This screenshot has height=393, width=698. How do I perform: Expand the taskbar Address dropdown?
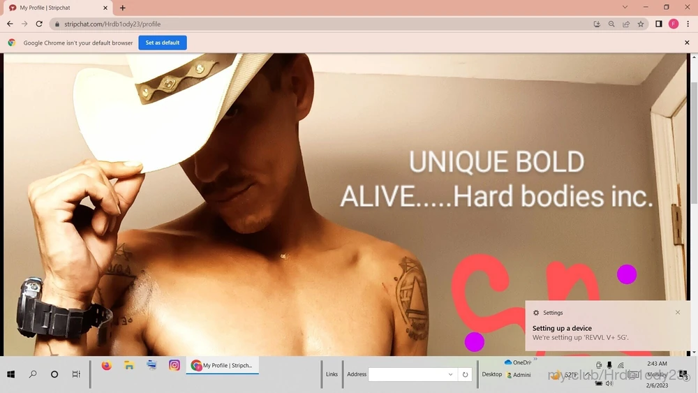pyautogui.click(x=450, y=374)
